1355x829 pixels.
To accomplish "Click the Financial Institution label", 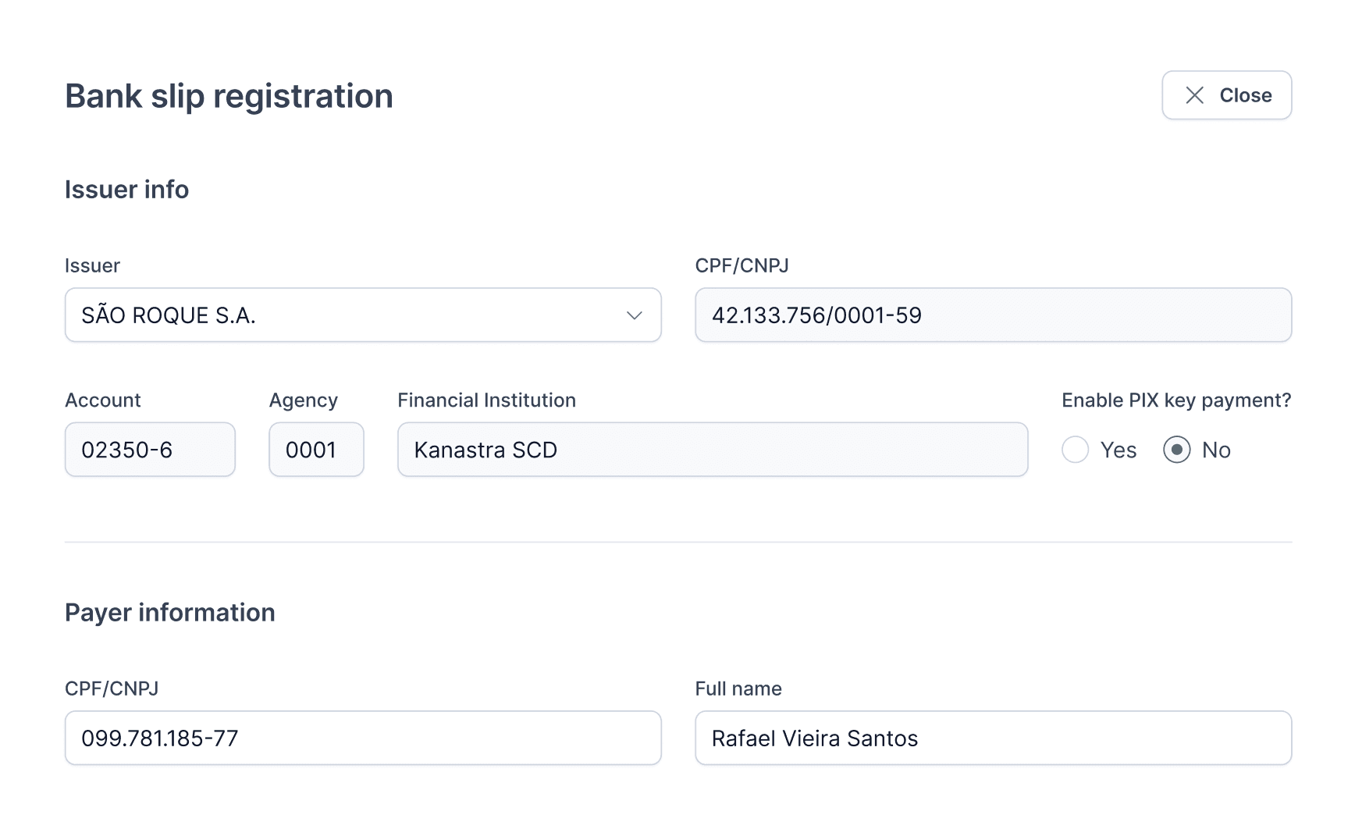I will coord(486,400).
